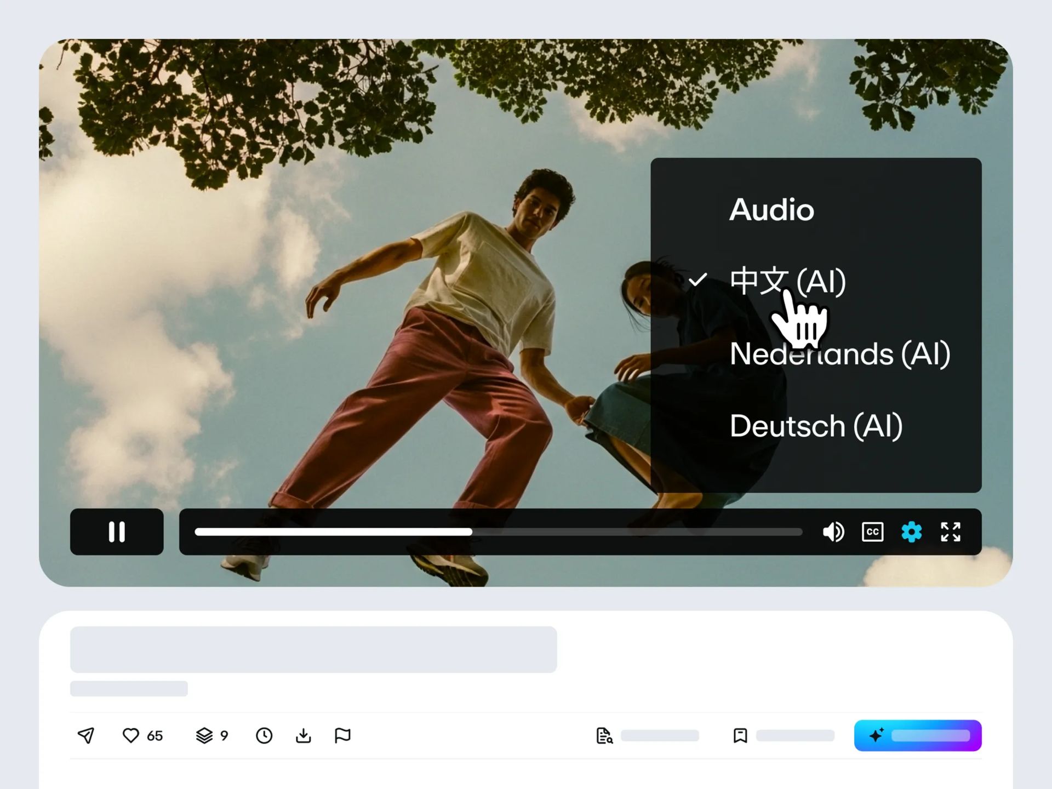Expand the Audio section of the menu
Viewport: 1052px width, 789px height.
pos(771,209)
